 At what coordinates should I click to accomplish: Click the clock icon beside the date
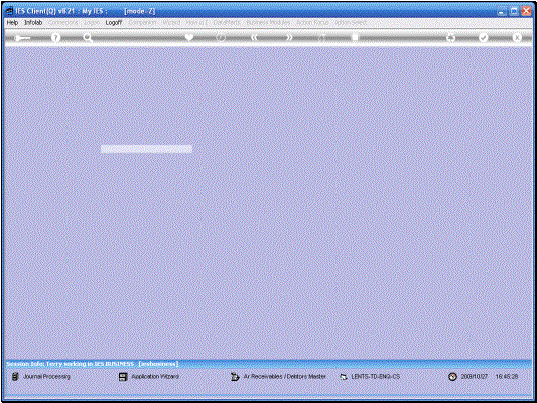click(x=452, y=376)
